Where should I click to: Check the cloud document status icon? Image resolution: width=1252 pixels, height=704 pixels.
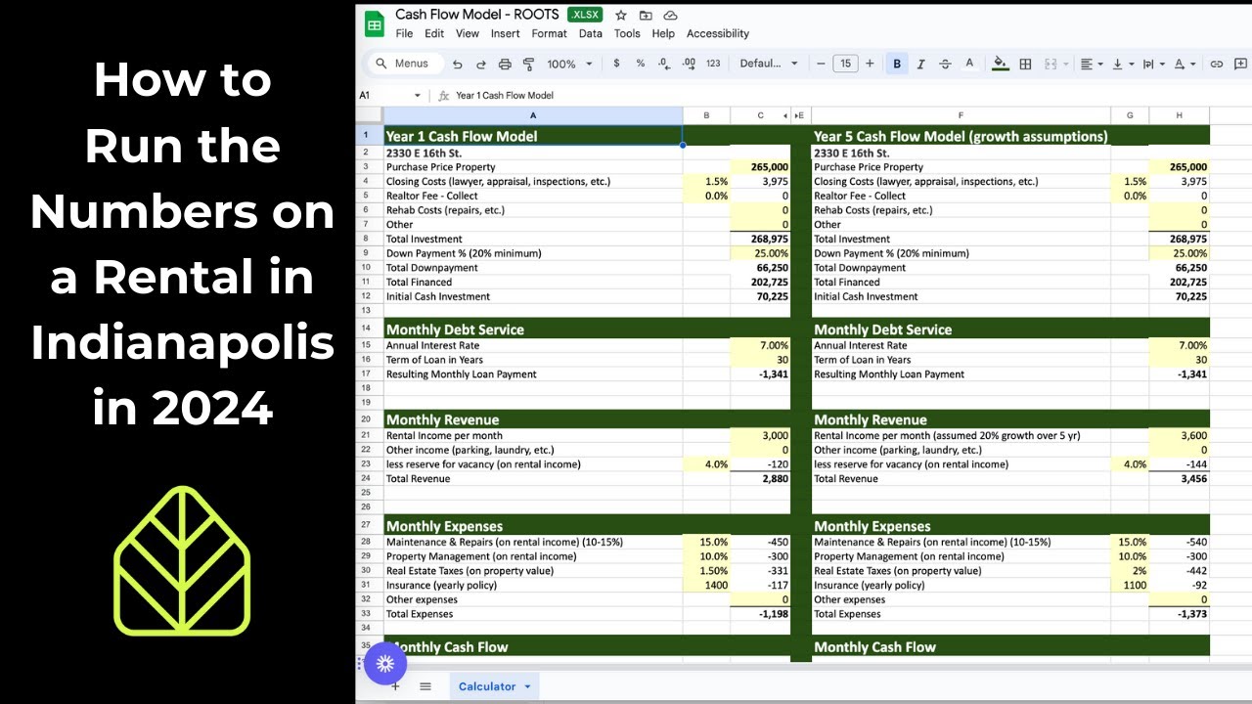tap(670, 16)
